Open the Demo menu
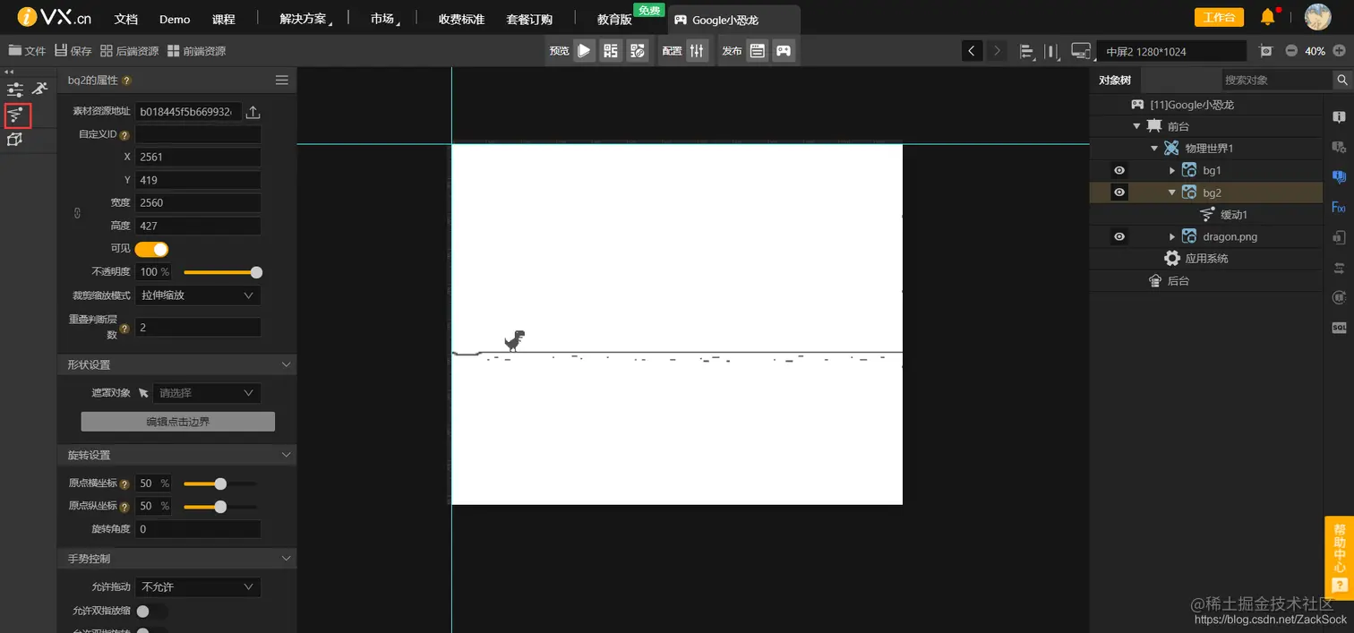Screen dimensions: 1354x633 (175, 19)
